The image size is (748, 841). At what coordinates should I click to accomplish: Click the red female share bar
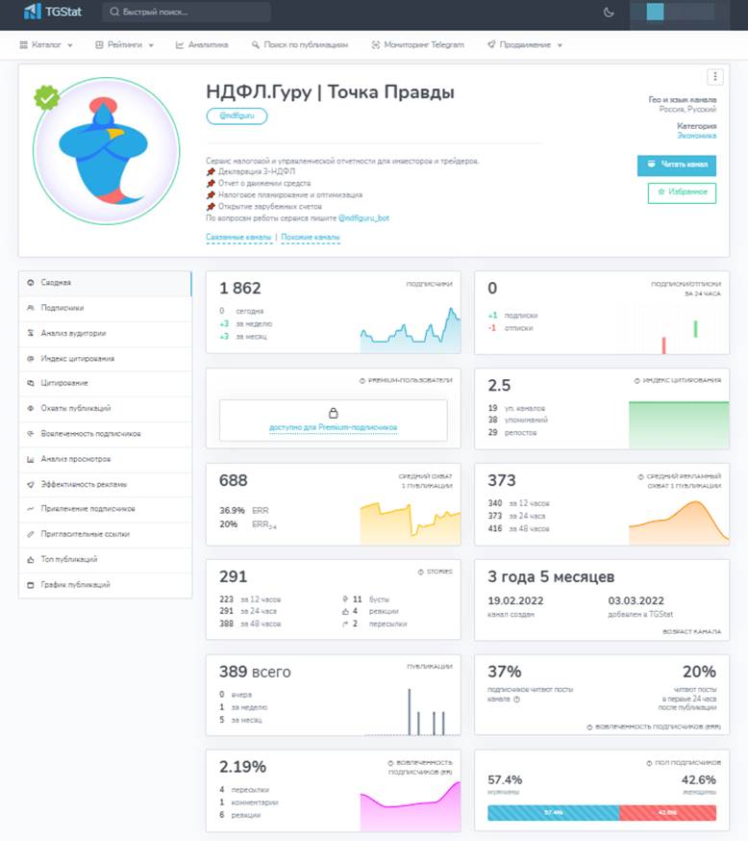(667, 812)
